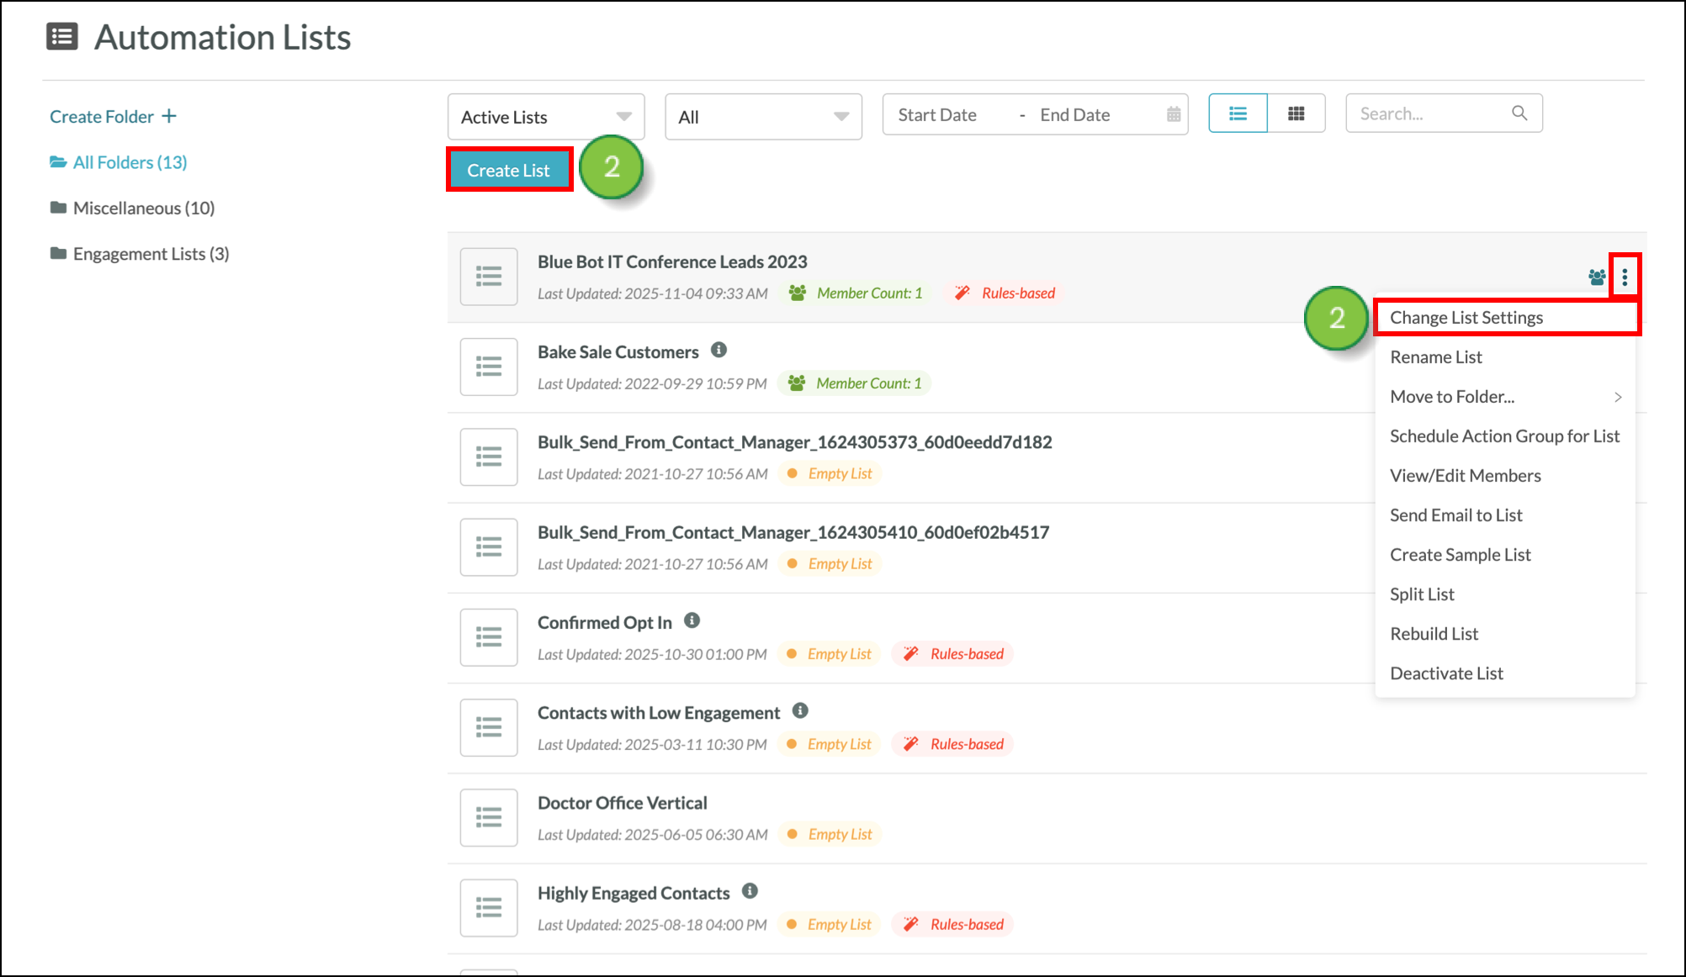Click info icon beside Highly Engaged Contacts
Screen dimensions: 1686x977
click(750, 891)
